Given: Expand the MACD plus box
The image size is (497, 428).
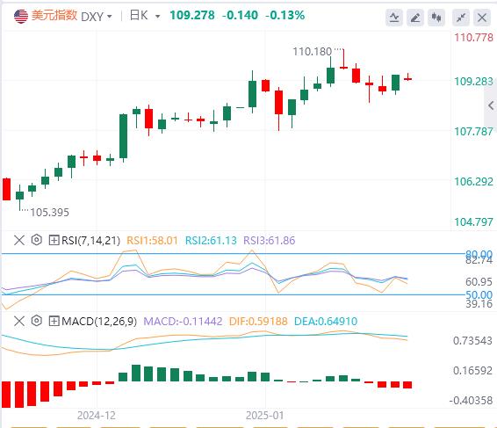Looking at the screenshot, I should [x=54, y=321].
